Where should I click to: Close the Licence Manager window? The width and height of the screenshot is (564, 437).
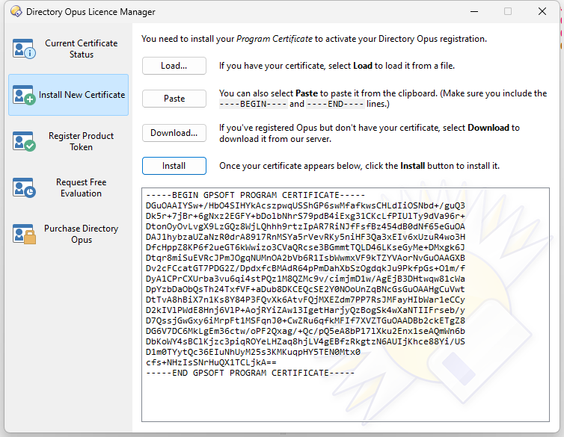[542, 11]
